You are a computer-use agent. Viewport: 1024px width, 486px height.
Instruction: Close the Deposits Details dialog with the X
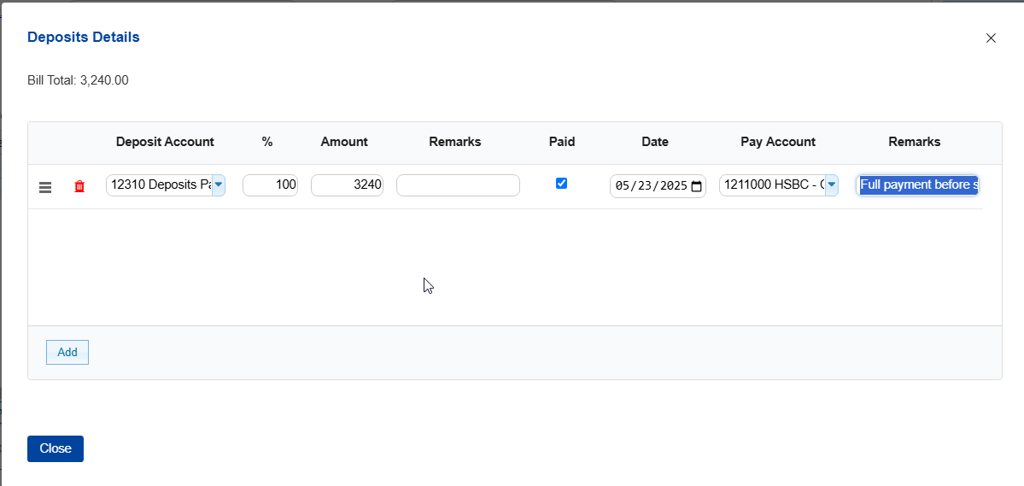pos(991,38)
